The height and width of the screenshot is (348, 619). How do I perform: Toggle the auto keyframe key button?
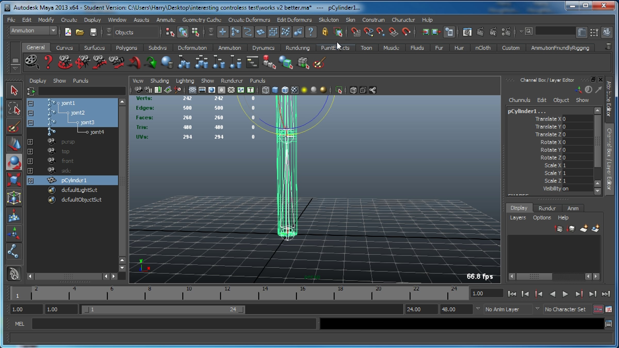tap(598, 309)
